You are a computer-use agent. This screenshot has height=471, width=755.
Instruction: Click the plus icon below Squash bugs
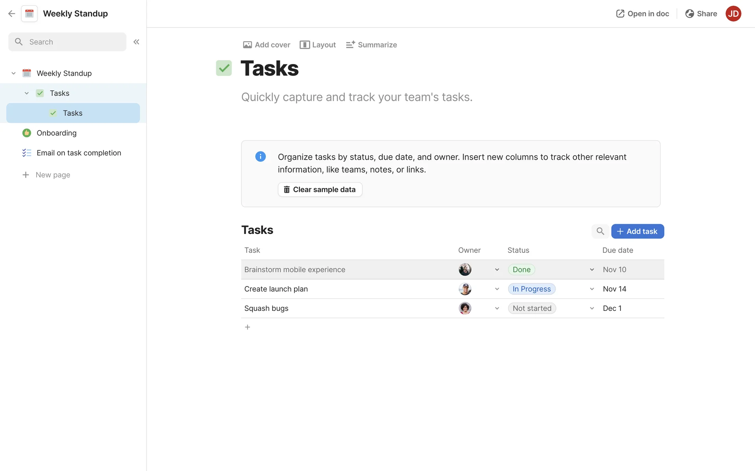247,327
